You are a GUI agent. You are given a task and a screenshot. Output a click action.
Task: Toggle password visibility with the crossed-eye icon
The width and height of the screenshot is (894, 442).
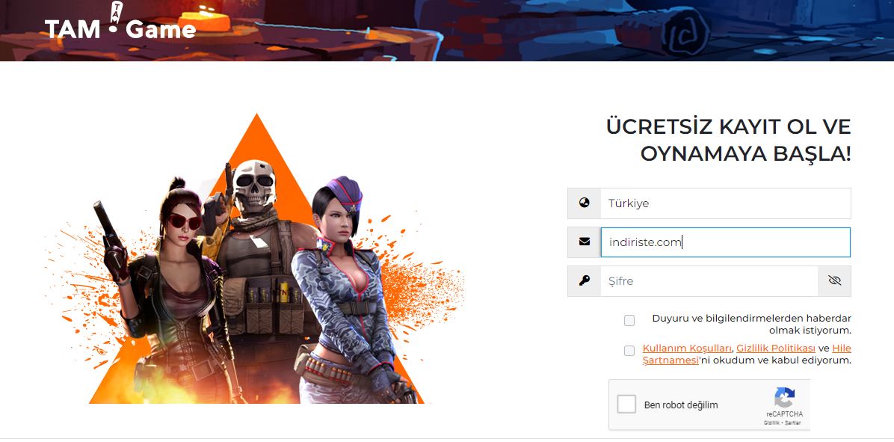tap(834, 280)
